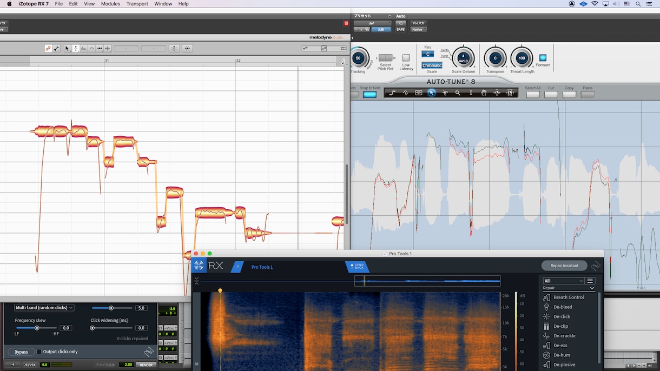The width and height of the screenshot is (660, 371).
Task: Open the Breath Control module in RX
Action: tap(569, 297)
